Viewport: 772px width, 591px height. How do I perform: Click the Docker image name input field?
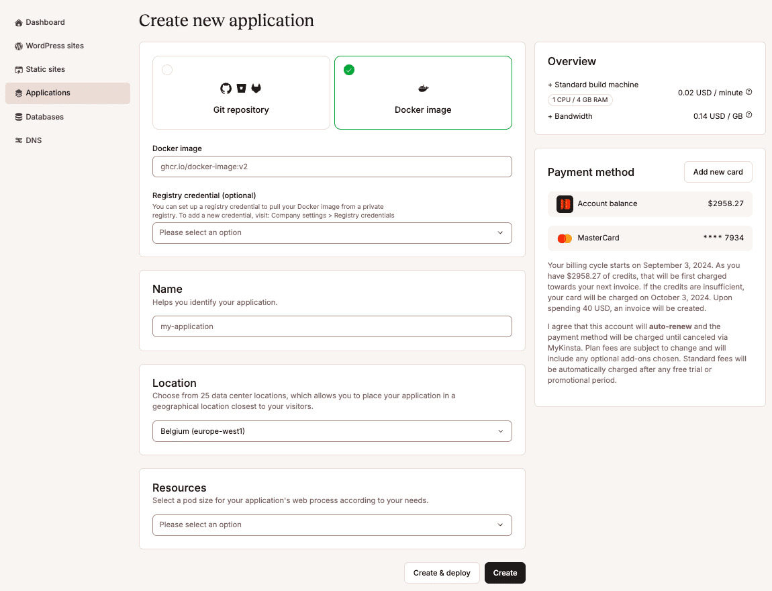(332, 167)
